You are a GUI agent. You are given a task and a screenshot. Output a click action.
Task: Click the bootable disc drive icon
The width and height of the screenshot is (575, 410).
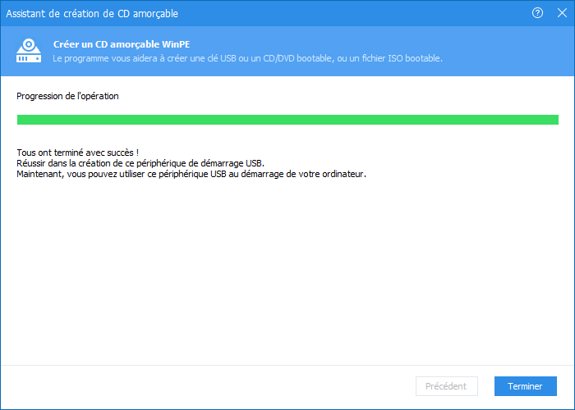[29, 51]
